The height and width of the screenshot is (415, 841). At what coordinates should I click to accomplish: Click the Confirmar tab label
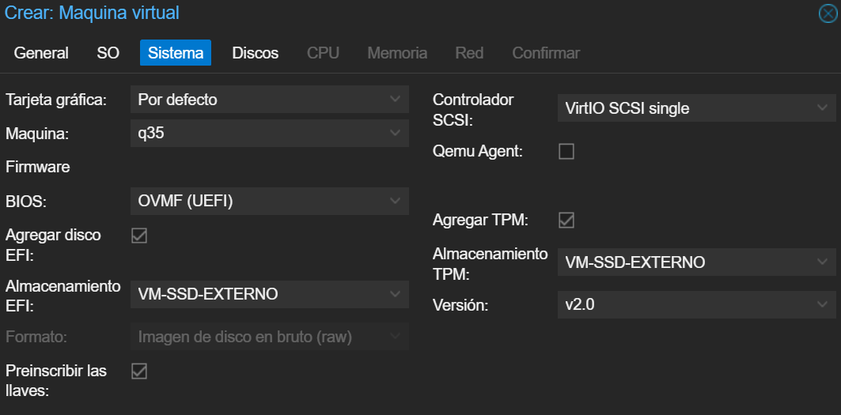pos(546,53)
